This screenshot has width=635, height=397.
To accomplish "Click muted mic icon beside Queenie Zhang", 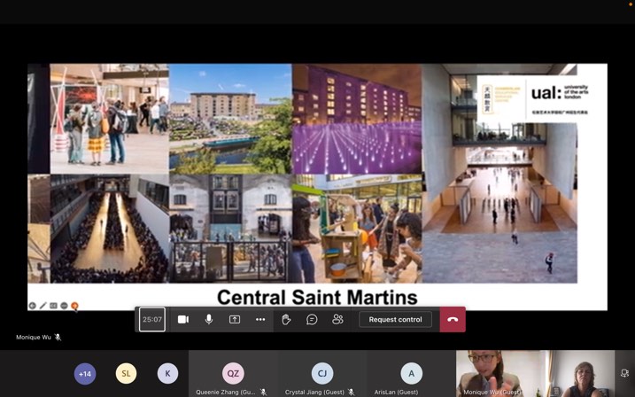I will coord(264,392).
